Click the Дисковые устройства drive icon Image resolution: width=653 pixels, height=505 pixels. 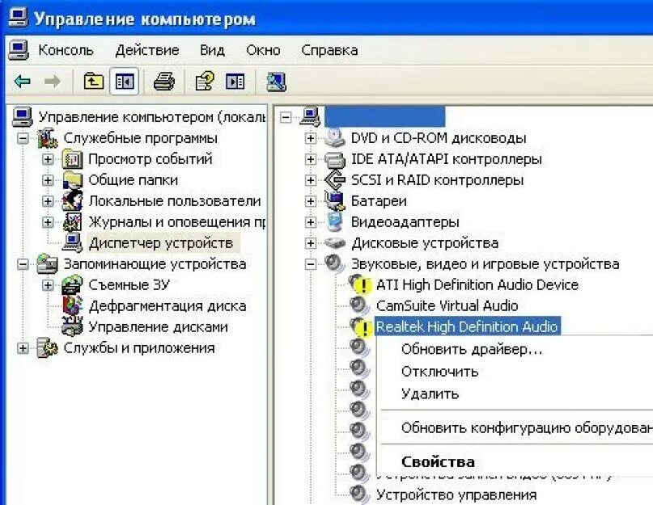pos(334,243)
